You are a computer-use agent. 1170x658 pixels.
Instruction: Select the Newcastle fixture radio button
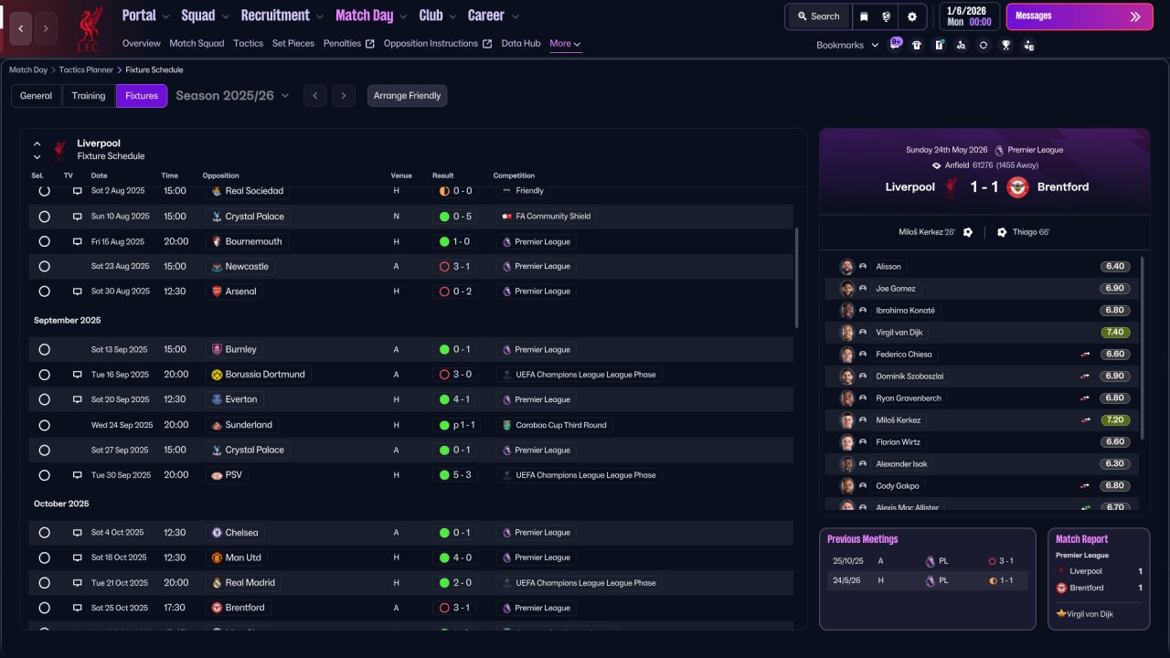tap(44, 267)
